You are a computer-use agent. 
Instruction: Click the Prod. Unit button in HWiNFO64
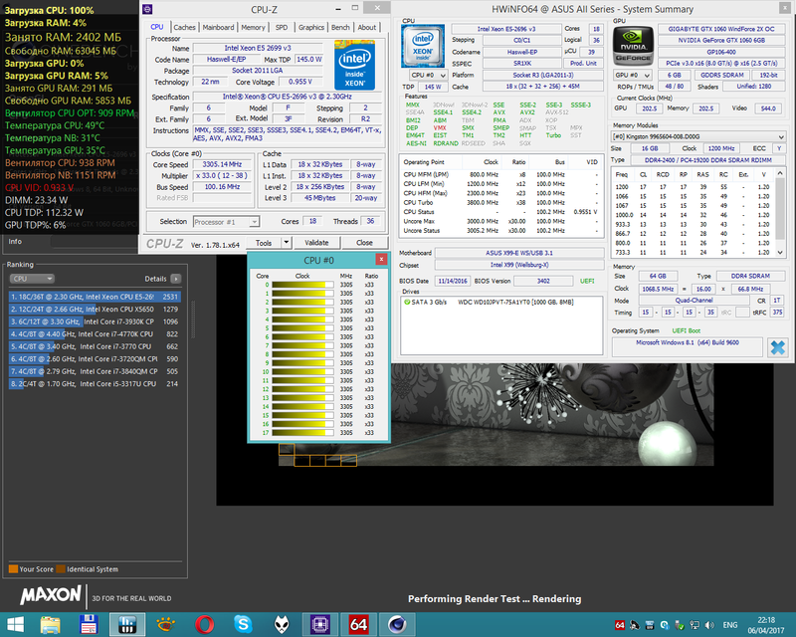(x=583, y=63)
